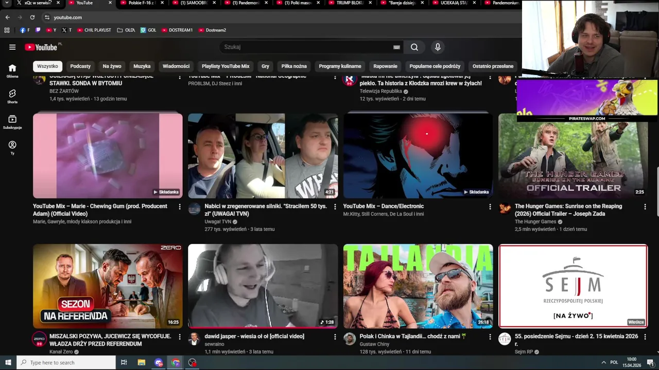Open the Dostream2 bookmark
Viewport: 659px width, 370px height.
coord(212,30)
